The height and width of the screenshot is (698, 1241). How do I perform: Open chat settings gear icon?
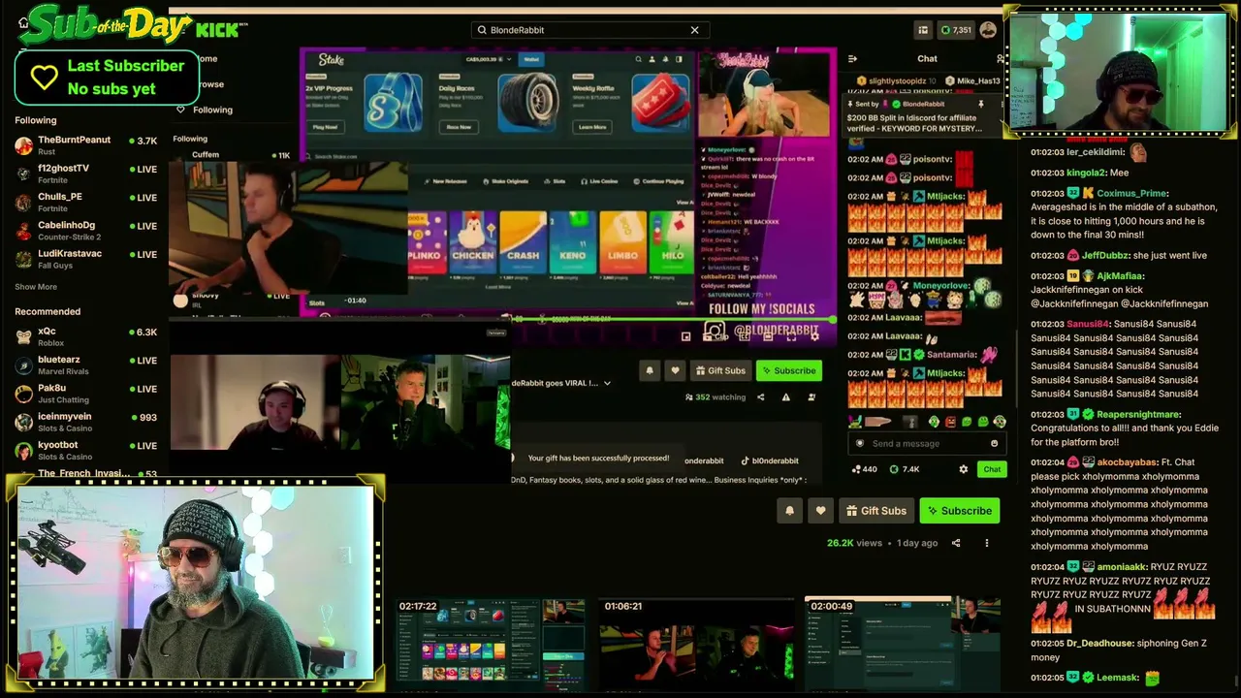tap(963, 469)
